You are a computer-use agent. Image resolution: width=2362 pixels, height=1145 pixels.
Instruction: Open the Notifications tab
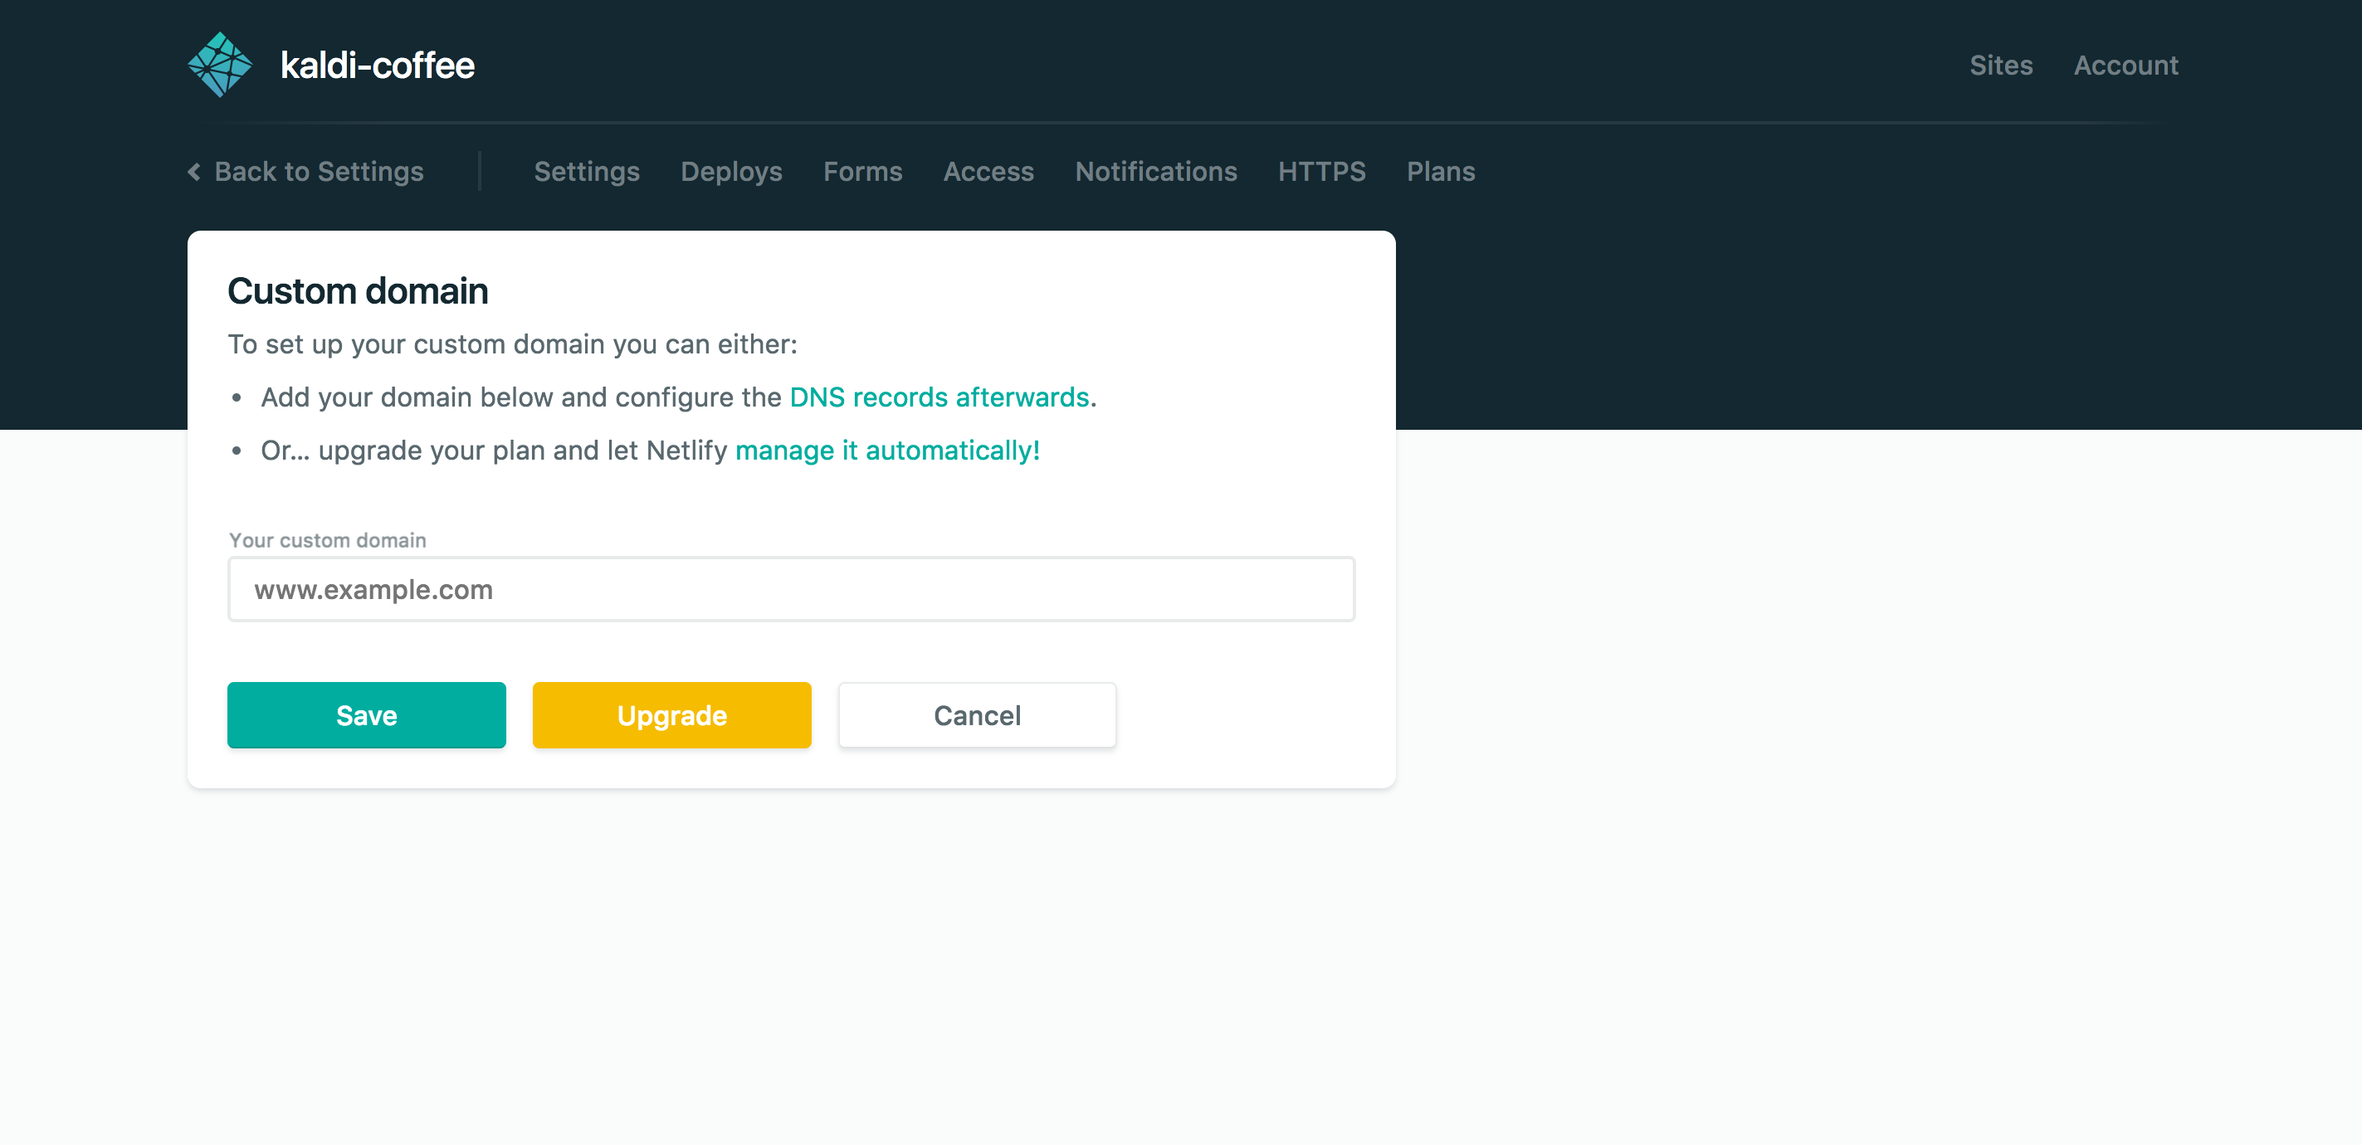pos(1155,172)
